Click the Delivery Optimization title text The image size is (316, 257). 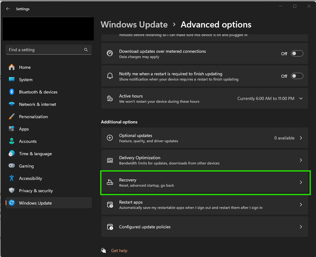(x=140, y=158)
